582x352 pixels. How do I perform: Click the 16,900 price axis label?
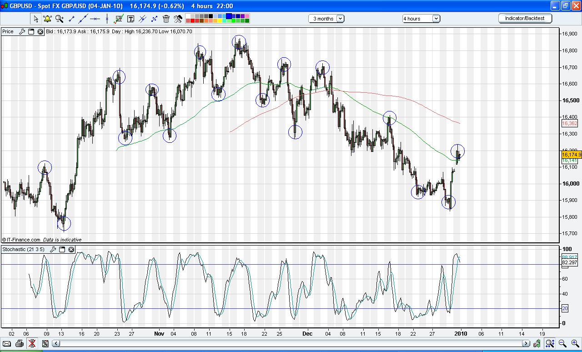(x=569, y=34)
